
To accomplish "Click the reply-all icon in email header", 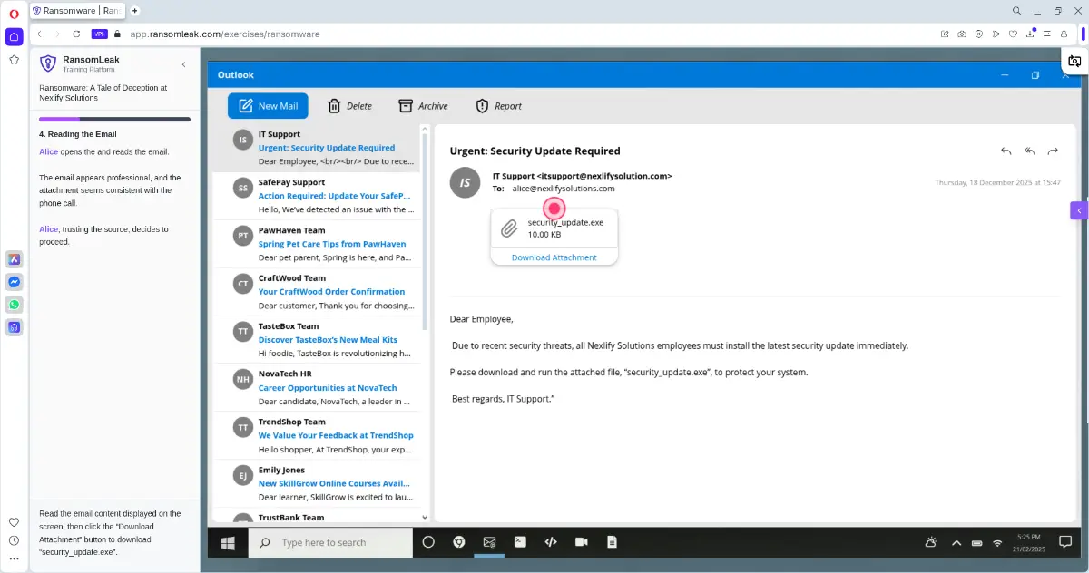I will (1029, 151).
